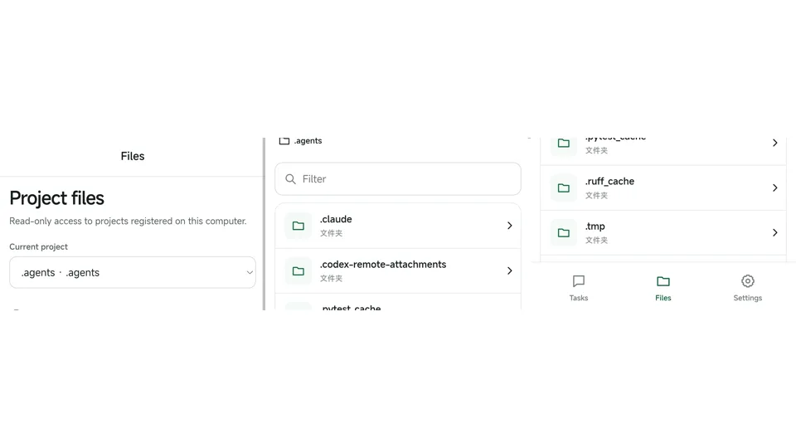
Task: Click the .claude folder icon
Action: coord(298,226)
